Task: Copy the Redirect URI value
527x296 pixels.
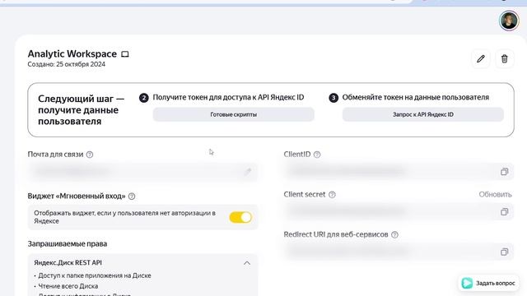Action: pos(504,252)
